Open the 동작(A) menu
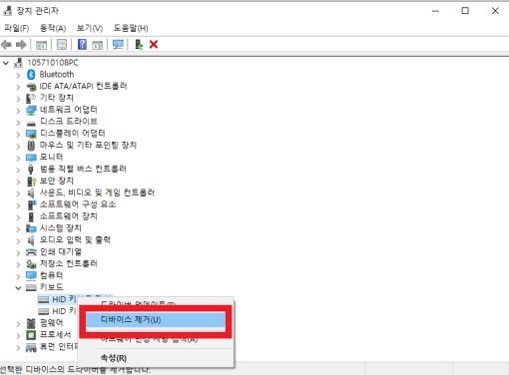The image size is (509, 375). [x=53, y=28]
